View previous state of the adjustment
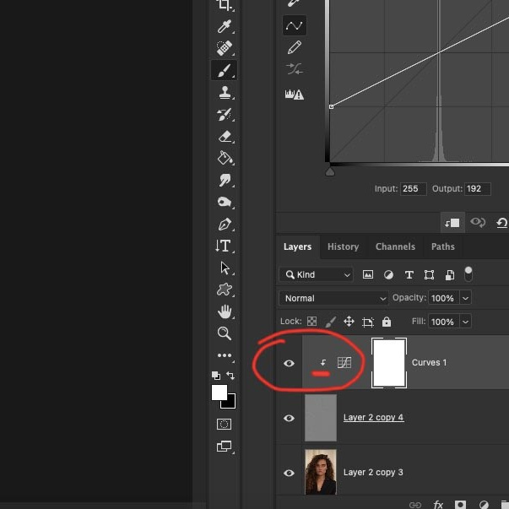 click(478, 223)
